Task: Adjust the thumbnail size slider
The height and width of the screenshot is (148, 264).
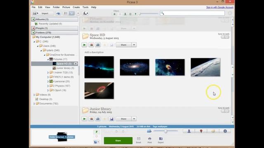Action: (165, 131)
